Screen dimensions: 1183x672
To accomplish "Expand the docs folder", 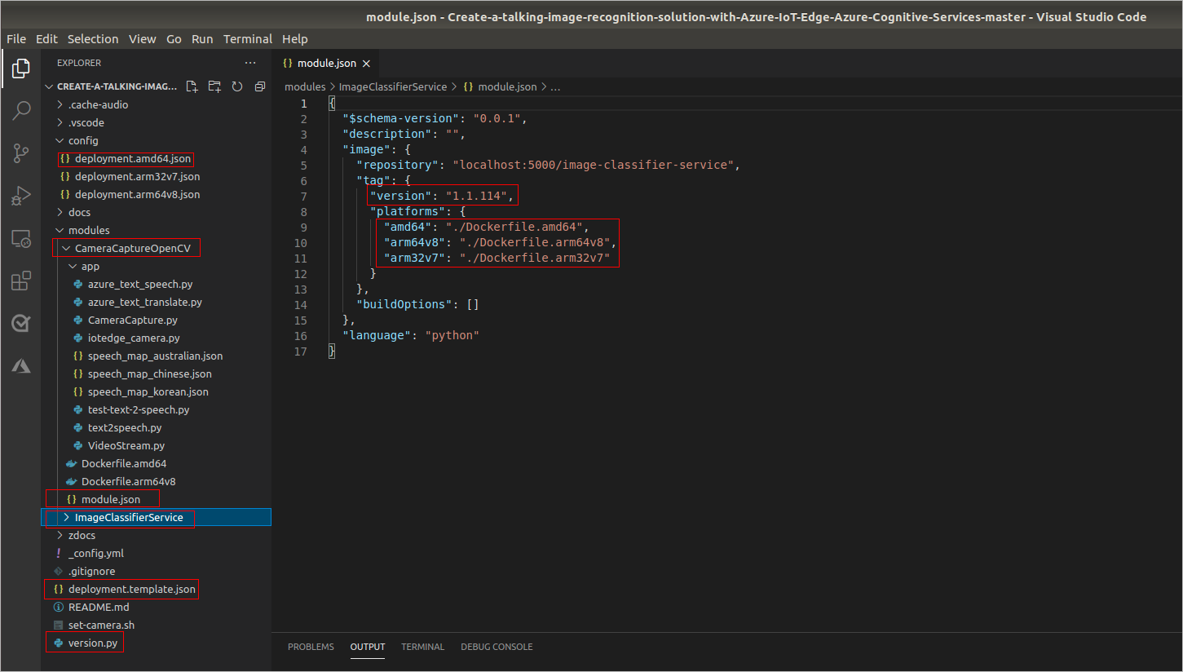I will (x=79, y=212).
